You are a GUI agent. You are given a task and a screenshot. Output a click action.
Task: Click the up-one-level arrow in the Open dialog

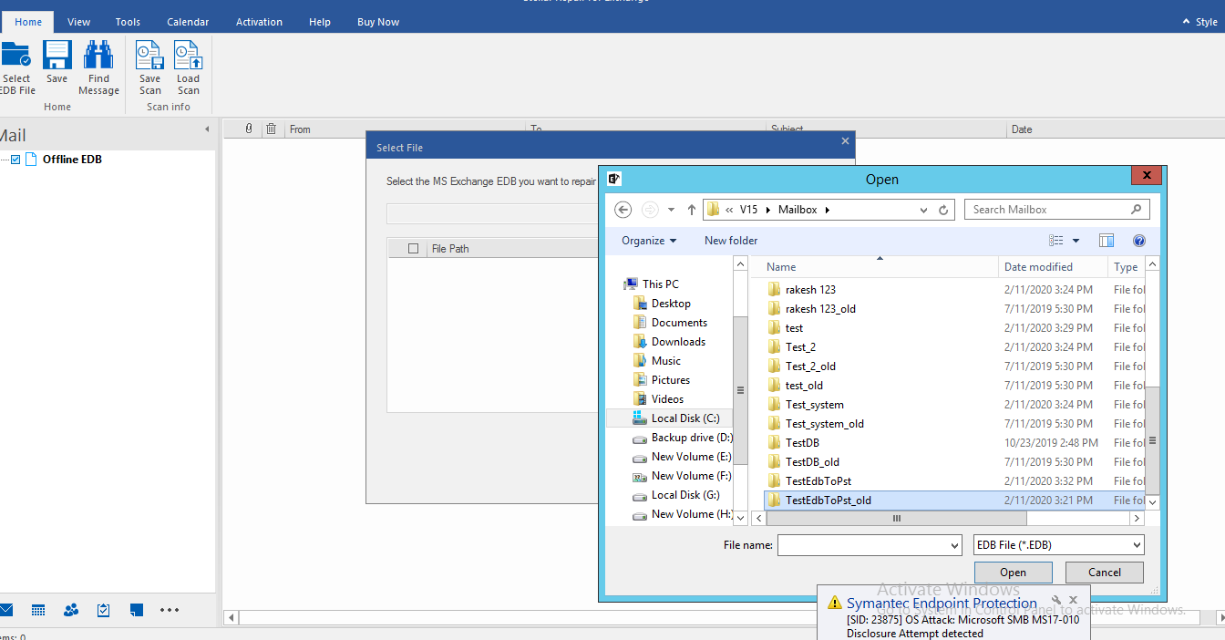(692, 210)
